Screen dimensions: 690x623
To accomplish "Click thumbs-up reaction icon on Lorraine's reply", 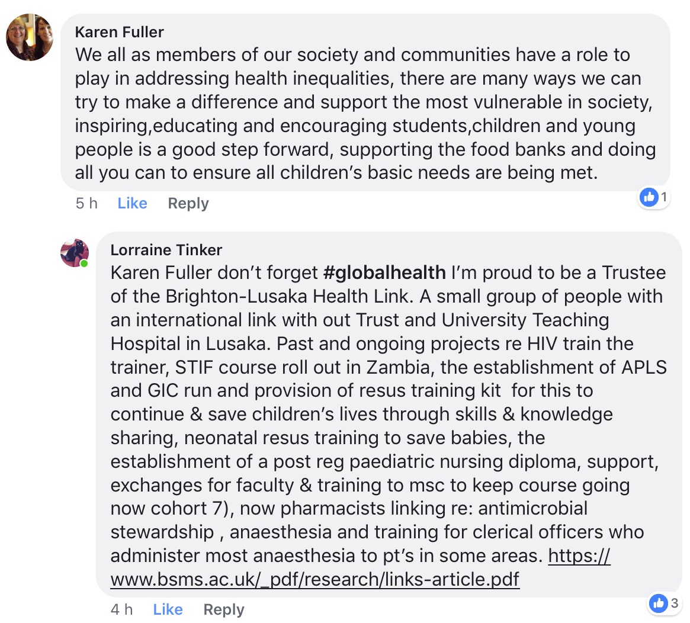I will pos(659,603).
